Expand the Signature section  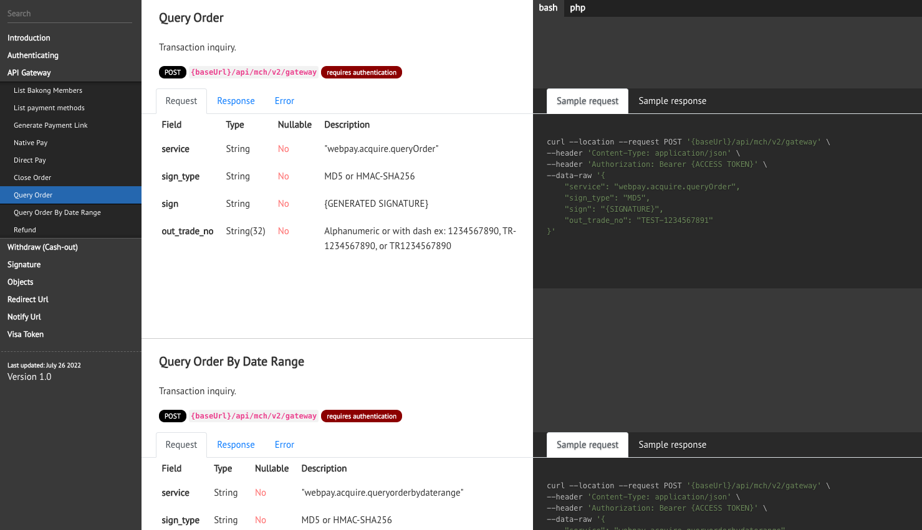click(24, 265)
